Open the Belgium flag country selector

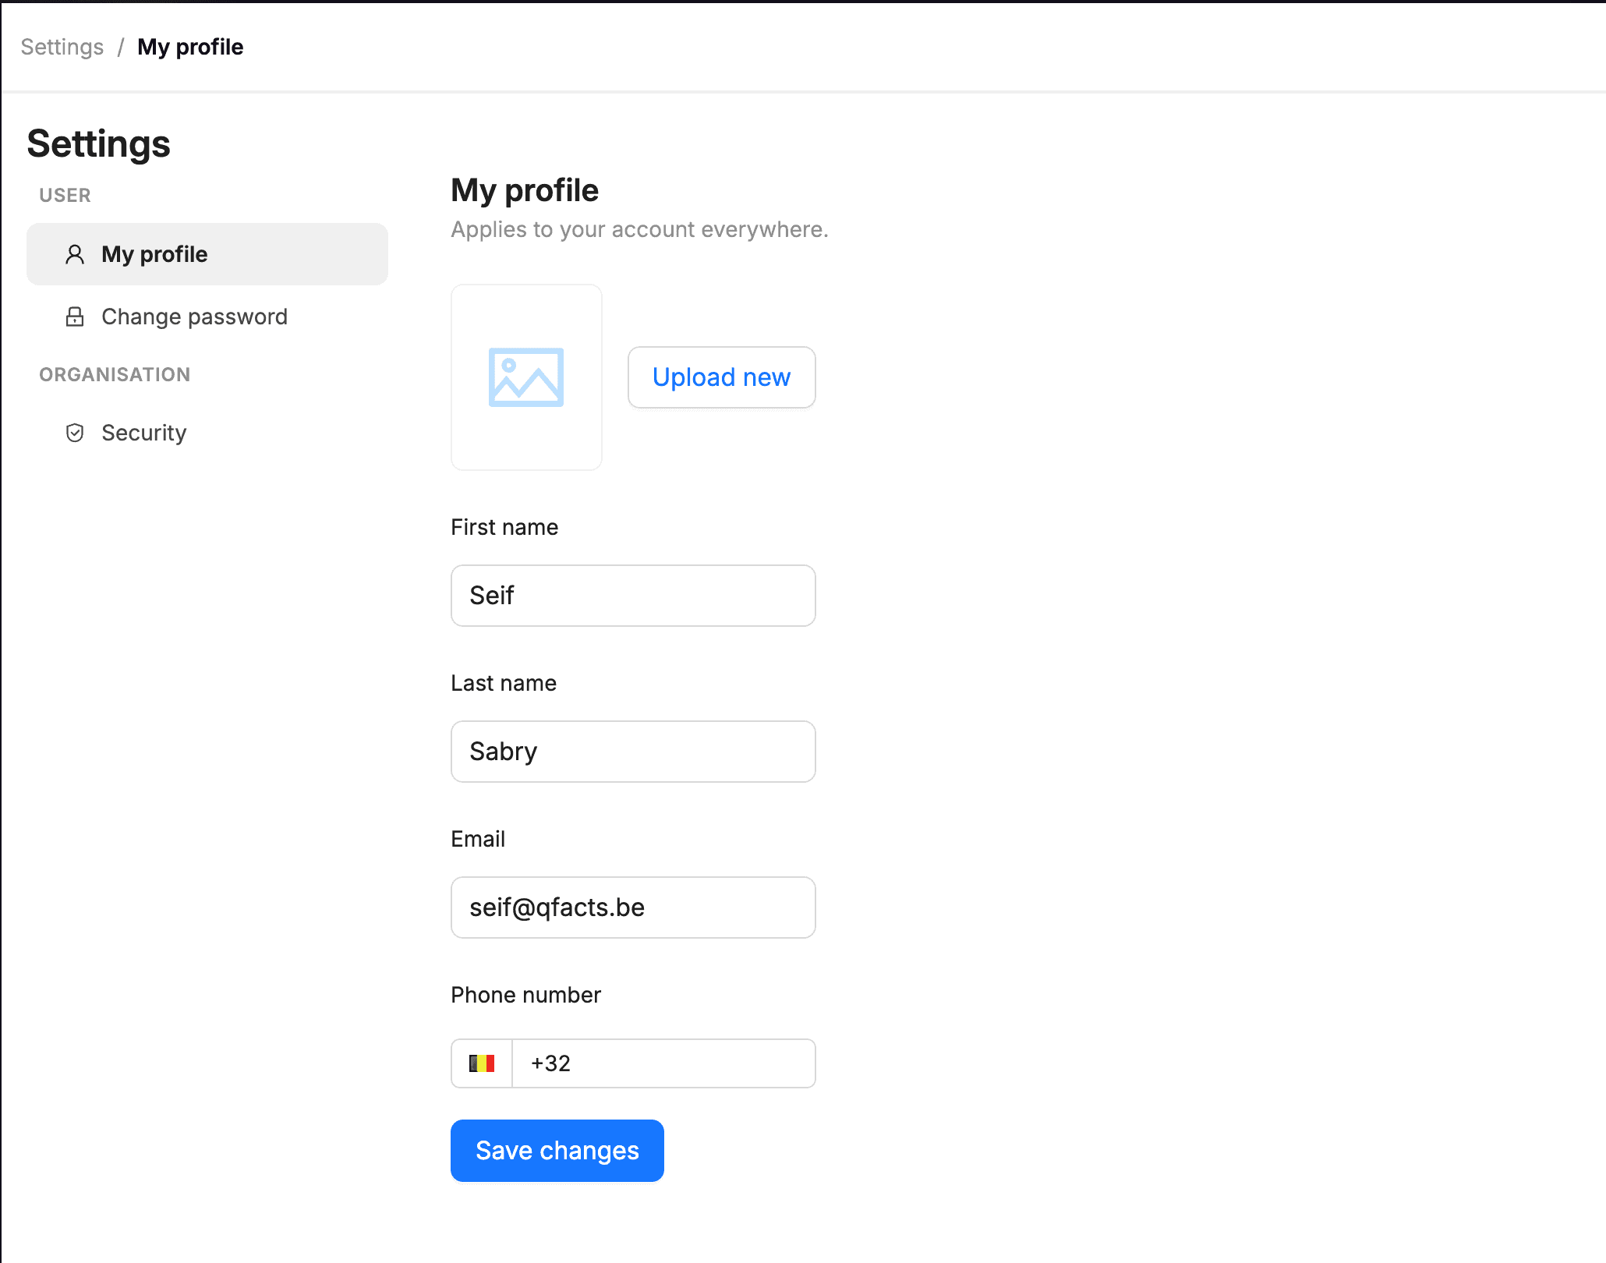482,1063
